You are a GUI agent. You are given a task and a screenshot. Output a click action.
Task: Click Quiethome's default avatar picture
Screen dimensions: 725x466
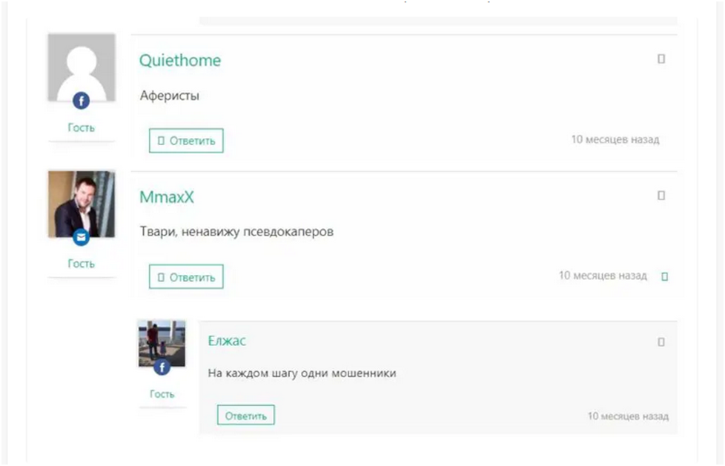tap(82, 67)
